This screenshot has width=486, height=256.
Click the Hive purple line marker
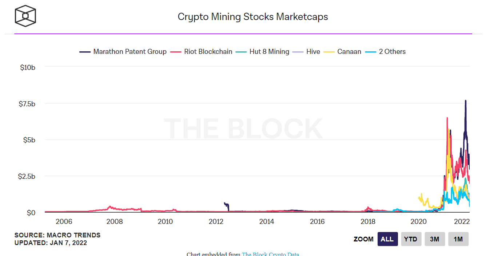pos(298,51)
